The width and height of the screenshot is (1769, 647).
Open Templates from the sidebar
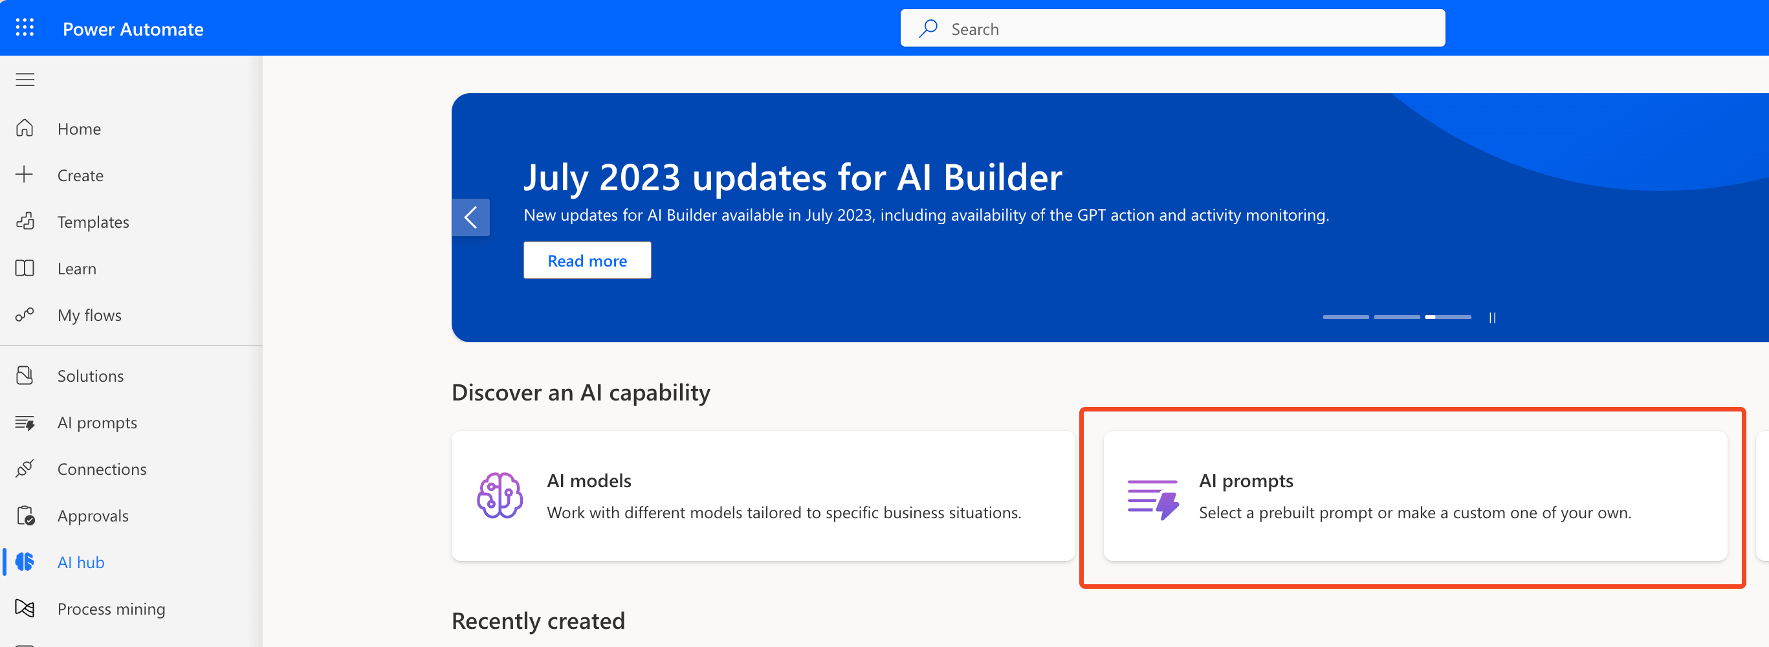click(93, 221)
